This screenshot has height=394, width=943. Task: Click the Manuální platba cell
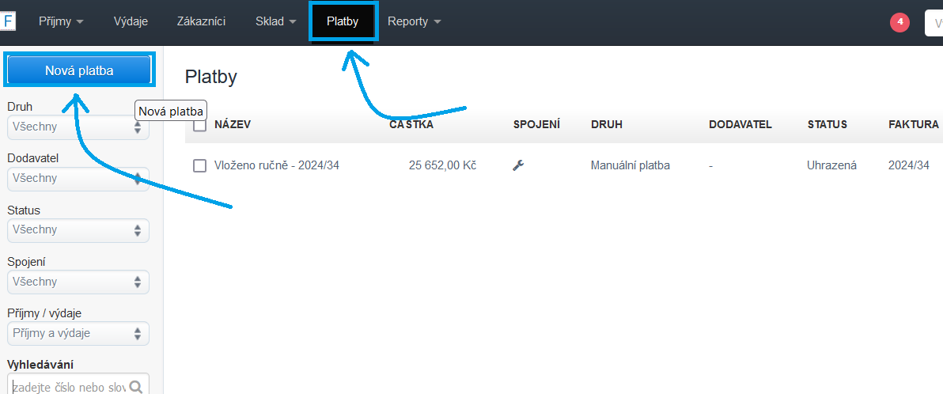[631, 165]
